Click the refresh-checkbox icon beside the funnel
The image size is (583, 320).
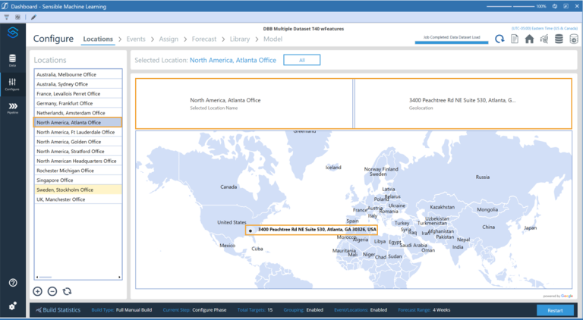[x=17, y=17]
